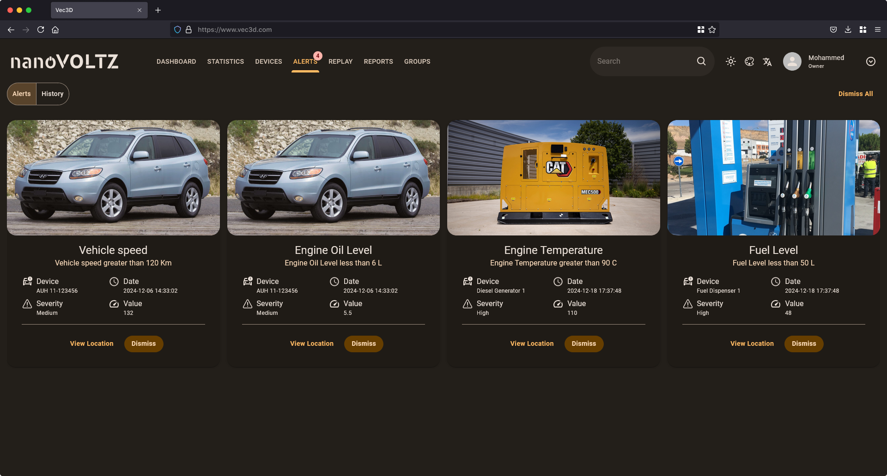This screenshot has width=887, height=476.
Task: Click the tracking protection shield icon
Action: tap(177, 30)
